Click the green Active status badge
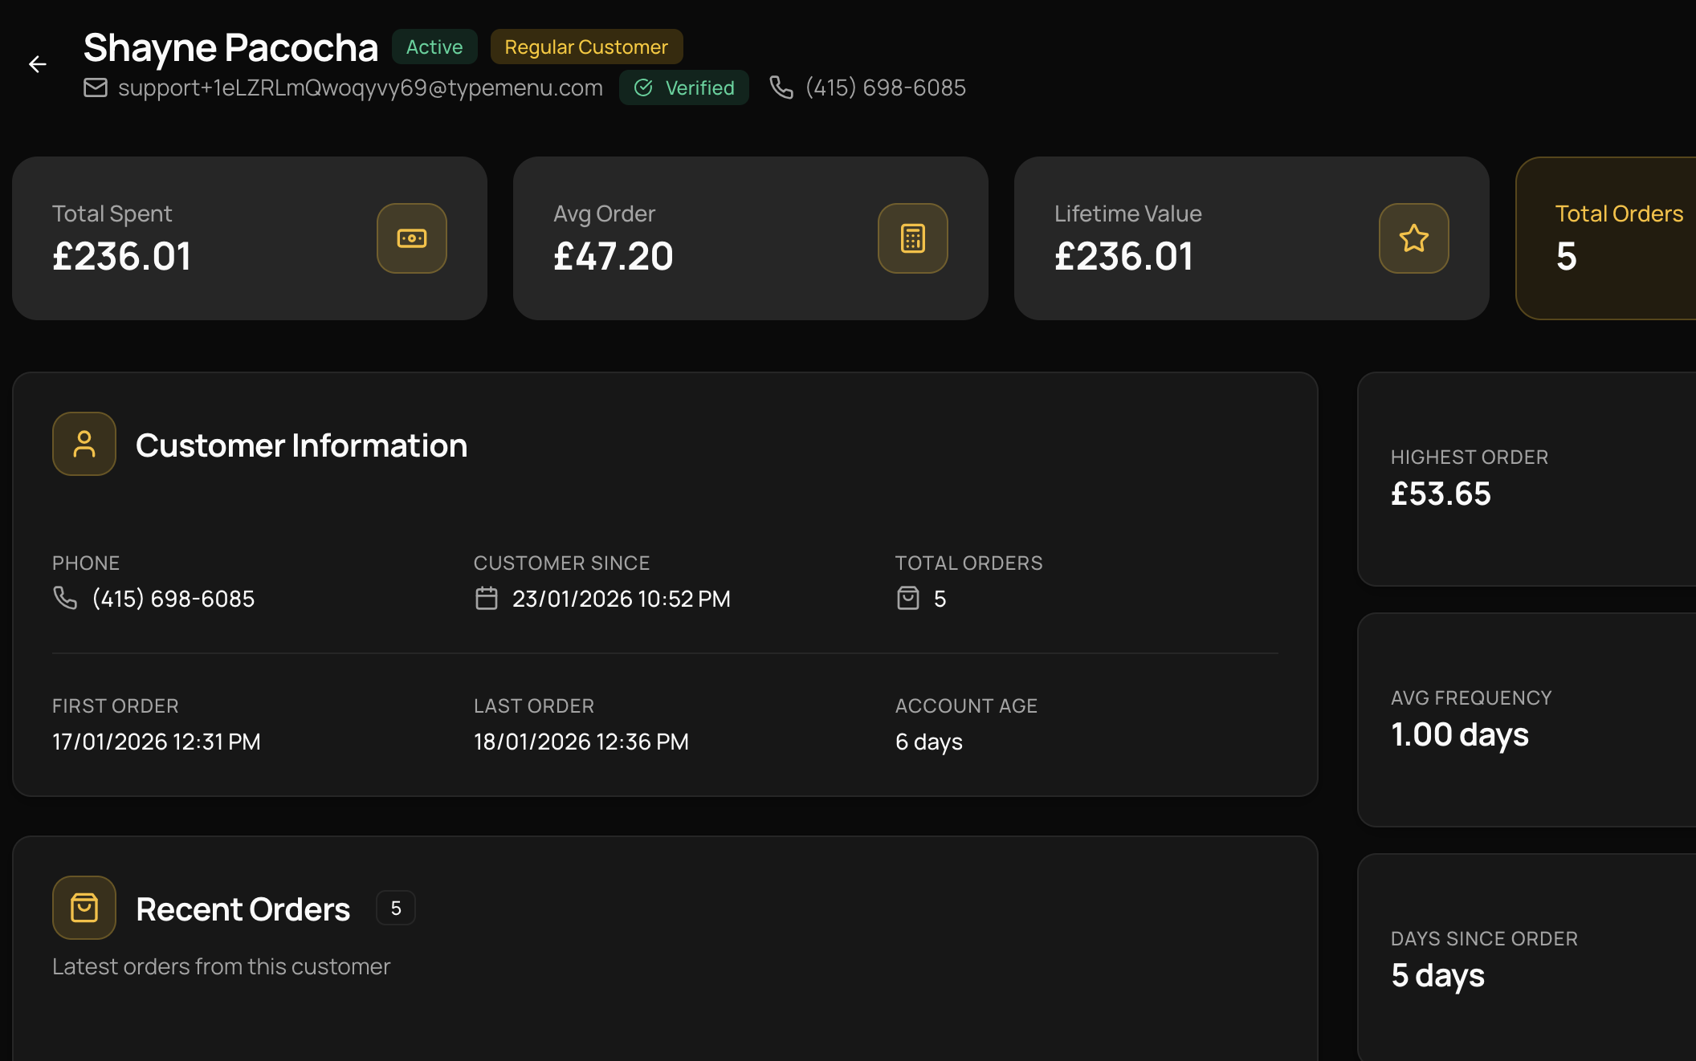The height and width of the screenshot is (1061, 1696). click(x=434, y=47)
